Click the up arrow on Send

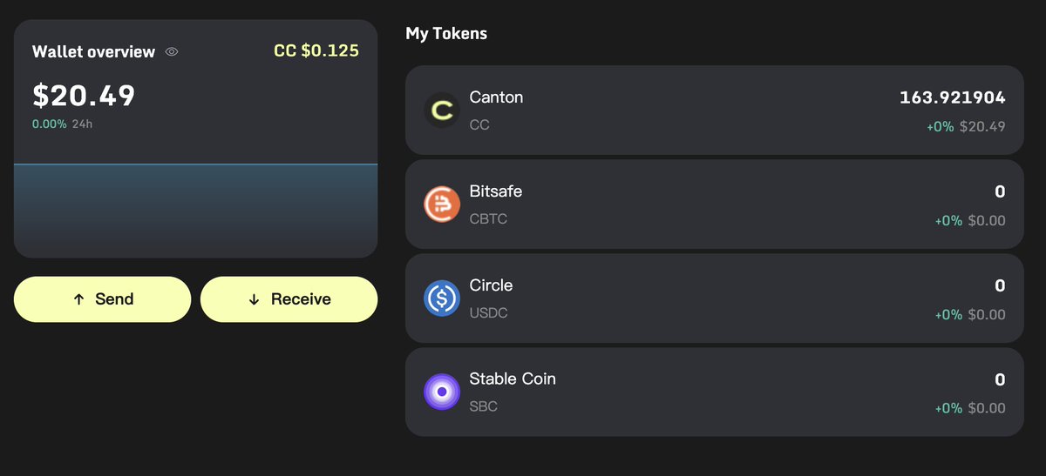pos(78,299)
